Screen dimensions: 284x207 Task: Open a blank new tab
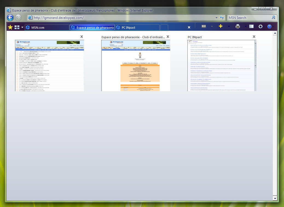pos(164,27)
